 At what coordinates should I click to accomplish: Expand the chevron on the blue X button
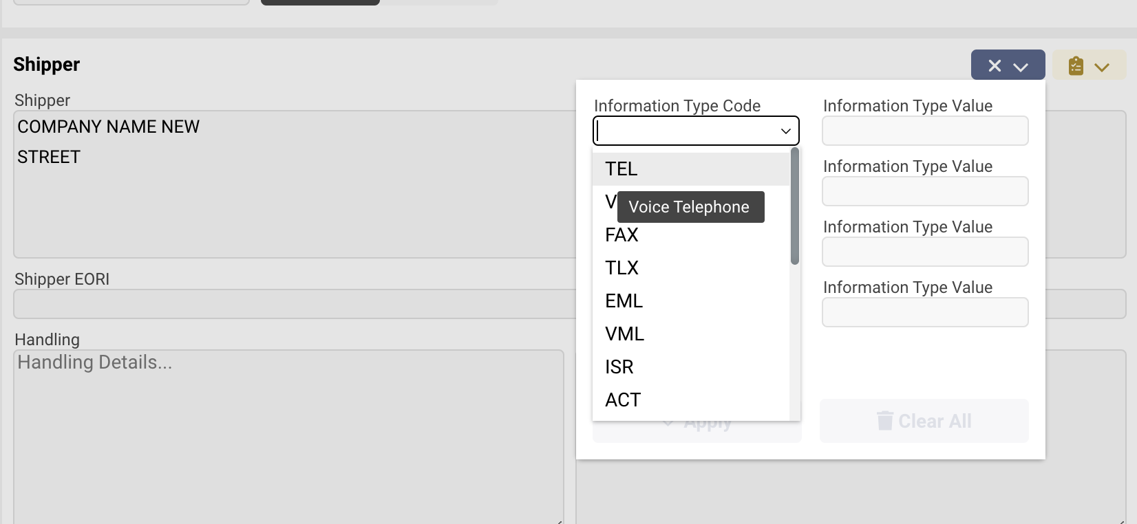pos(1021,67)
